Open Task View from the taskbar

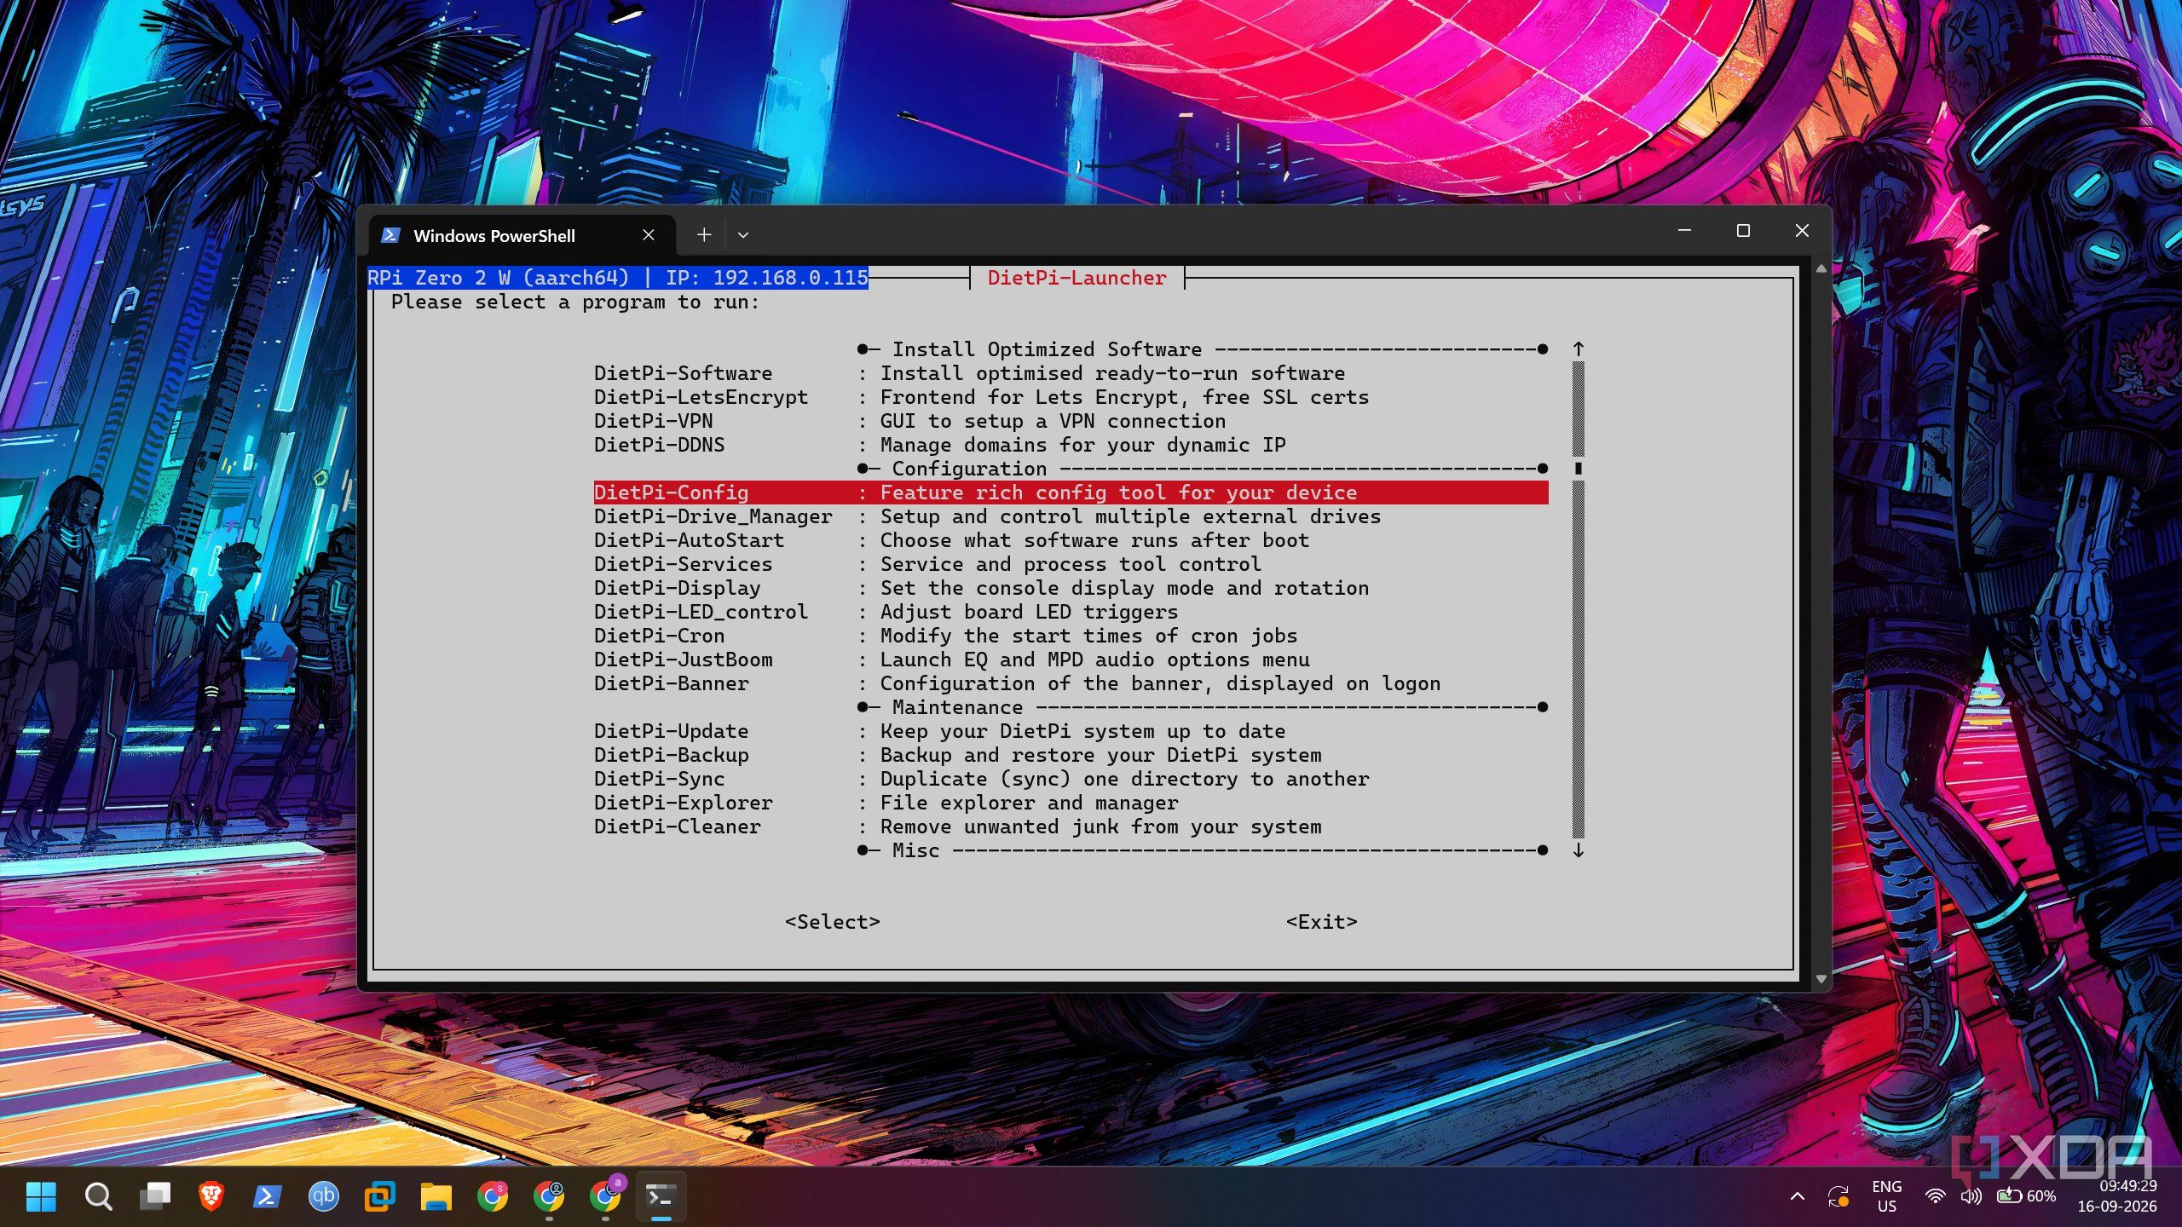[154, 1196]
